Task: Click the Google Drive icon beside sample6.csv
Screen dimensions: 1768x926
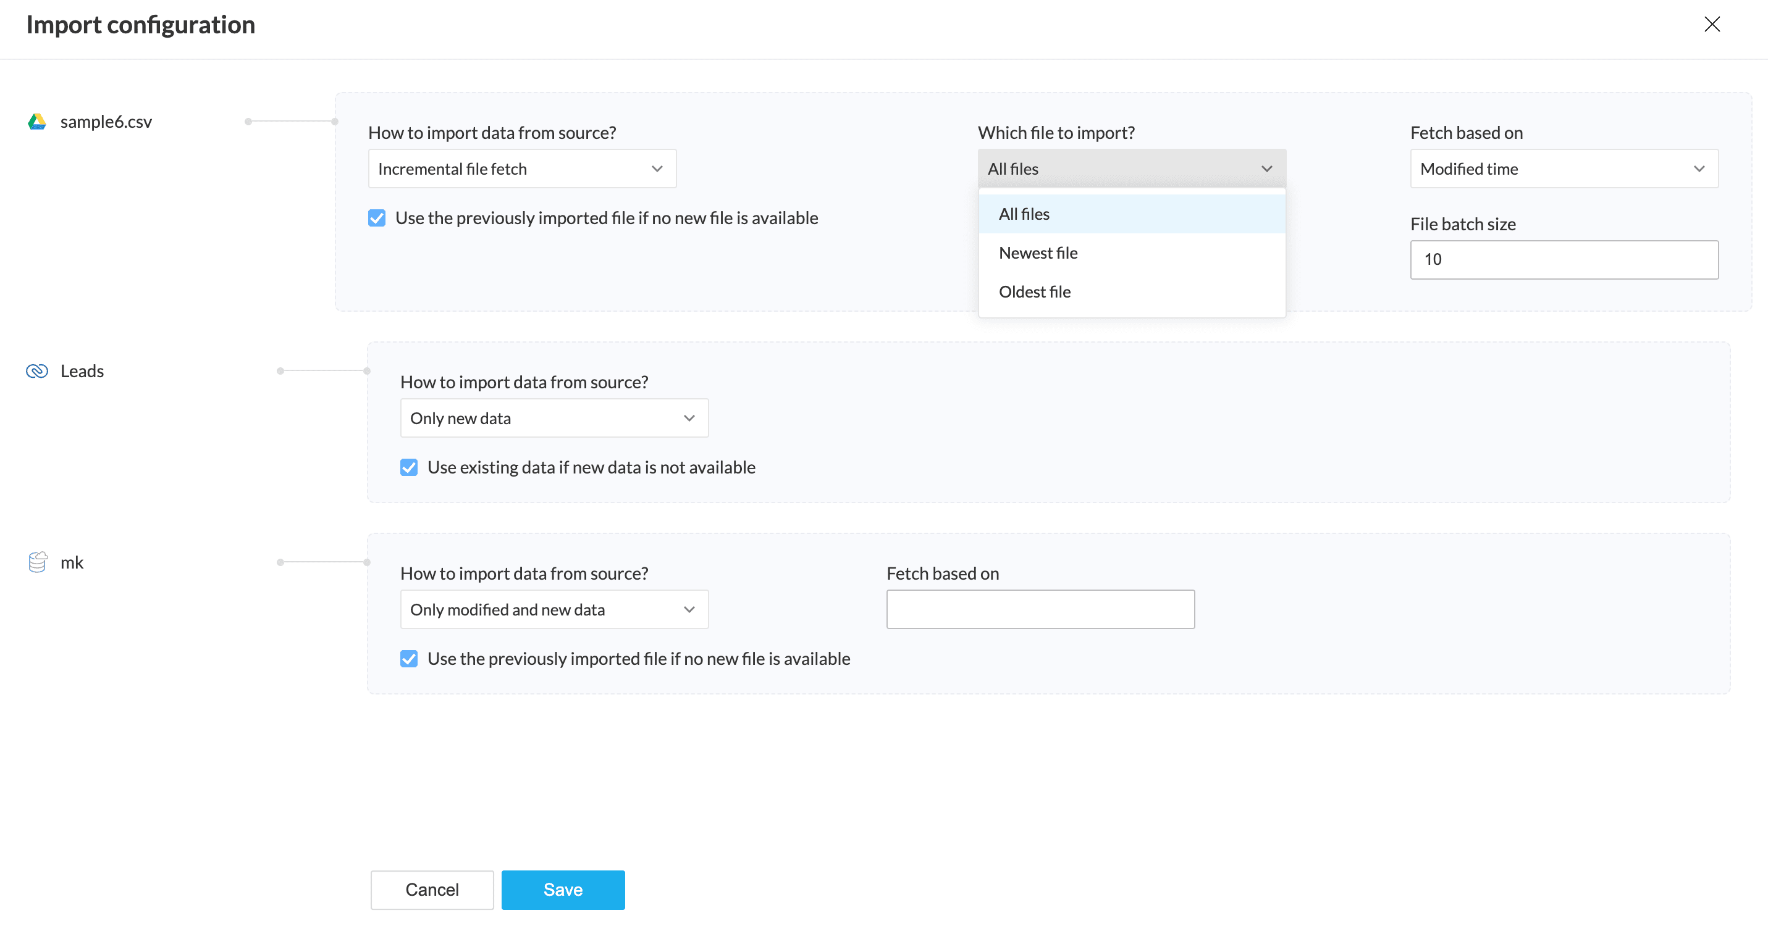Action: click(37, 122)
